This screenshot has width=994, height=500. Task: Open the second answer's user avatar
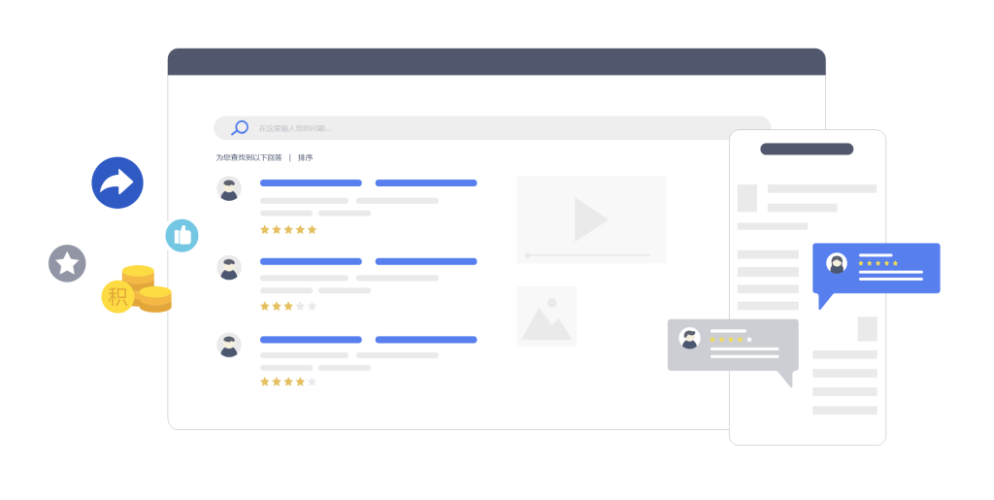click(229, 267)
